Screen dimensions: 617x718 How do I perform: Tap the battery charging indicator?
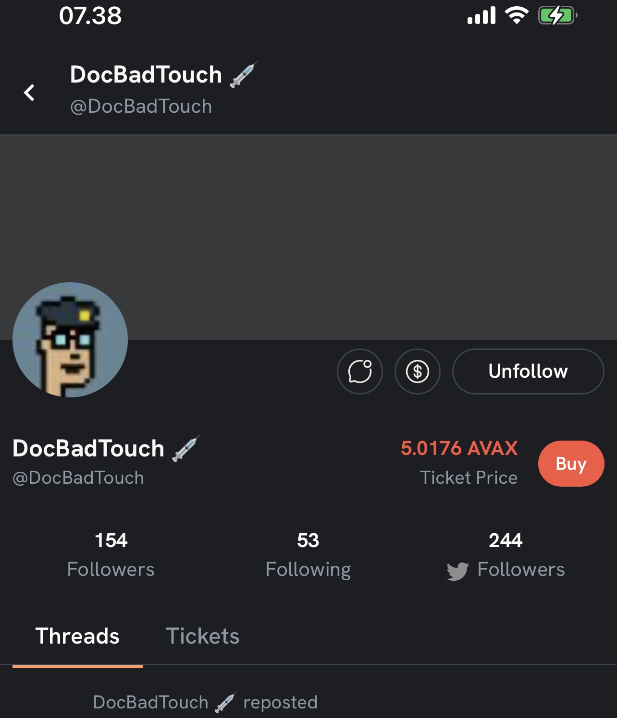coord(557,16)
